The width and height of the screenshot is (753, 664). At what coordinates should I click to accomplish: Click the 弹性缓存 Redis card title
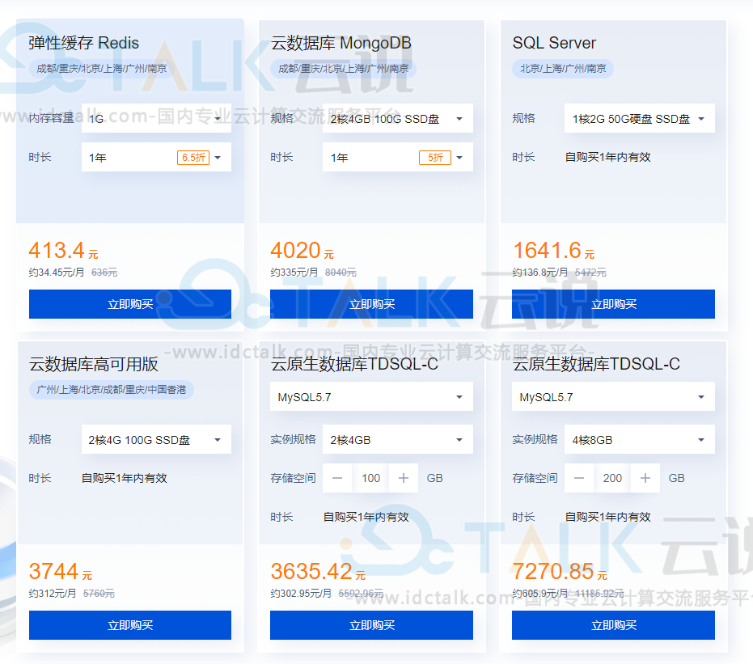tap(84, 43)
